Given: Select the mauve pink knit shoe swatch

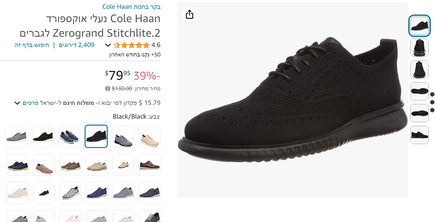Looking at the screenshot, I should tap(44, 165).
